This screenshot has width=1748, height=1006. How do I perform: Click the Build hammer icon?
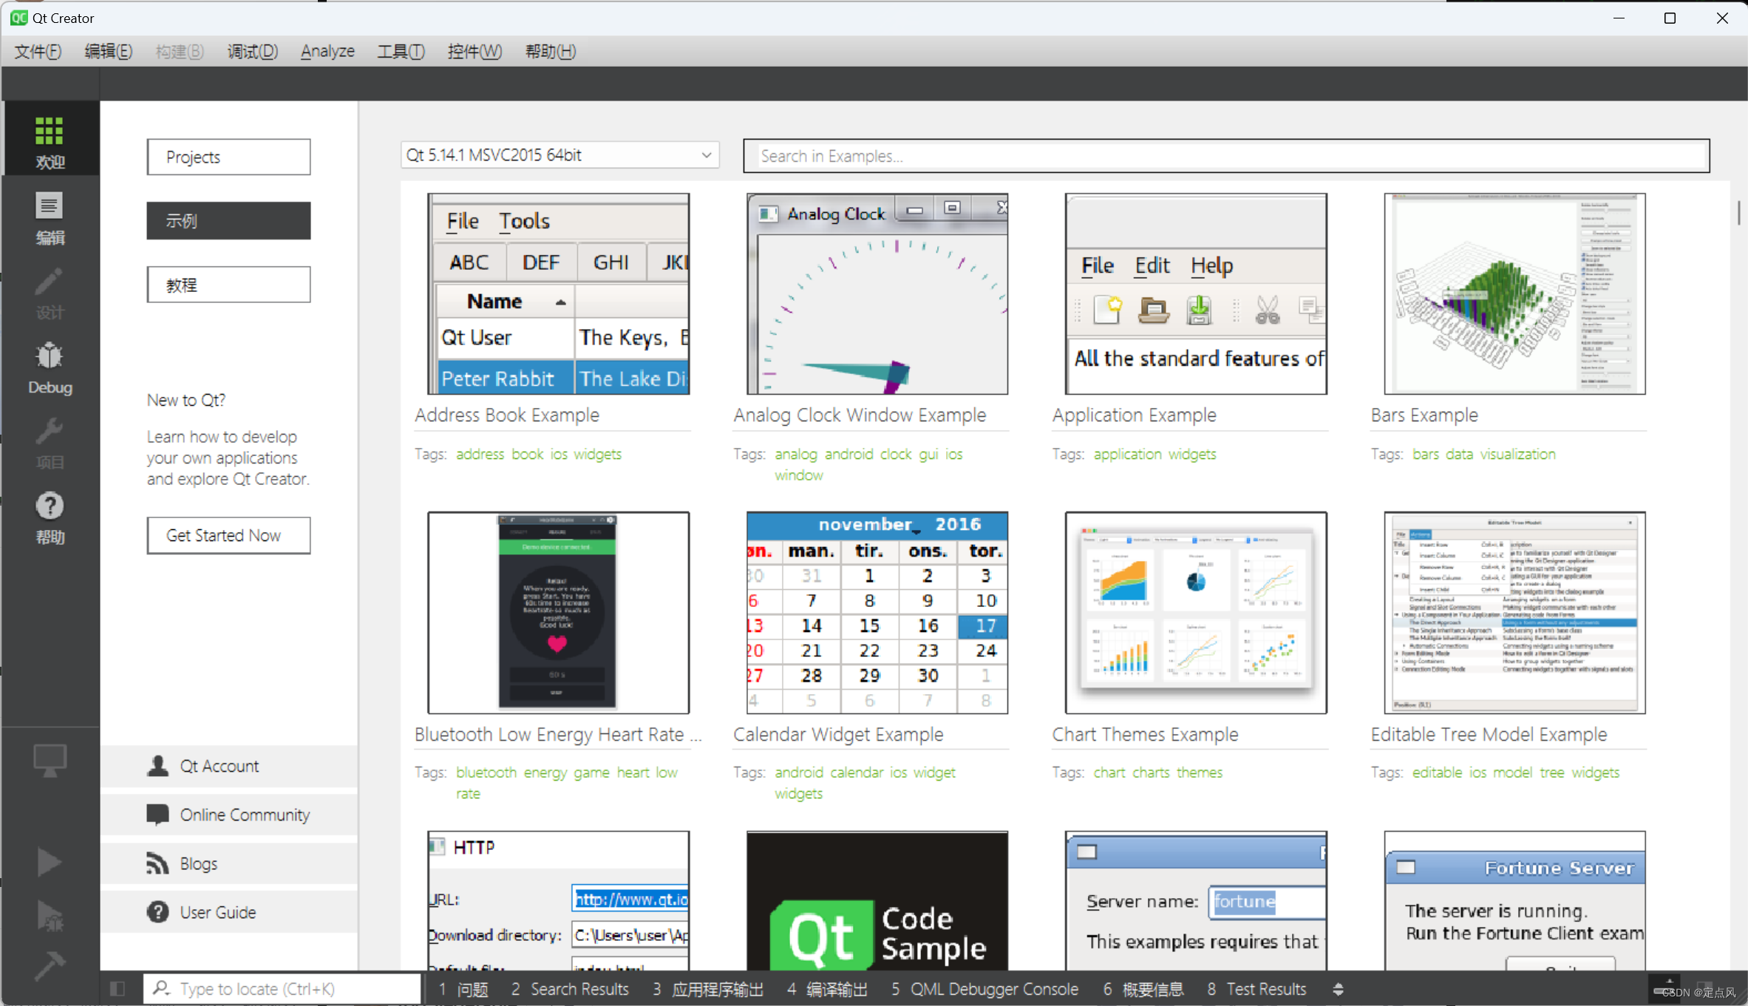[50, 965]
